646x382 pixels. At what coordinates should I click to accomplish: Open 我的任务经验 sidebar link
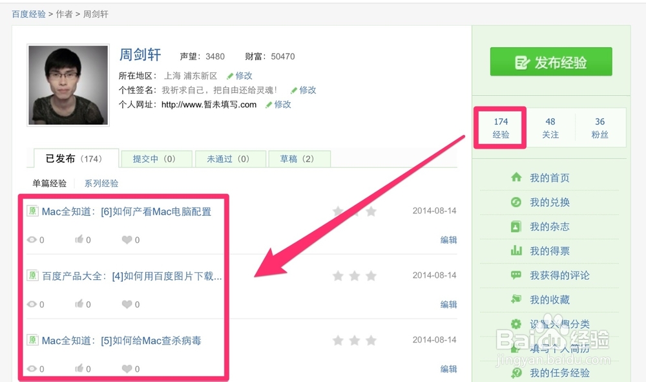click(x=559, y=373)
